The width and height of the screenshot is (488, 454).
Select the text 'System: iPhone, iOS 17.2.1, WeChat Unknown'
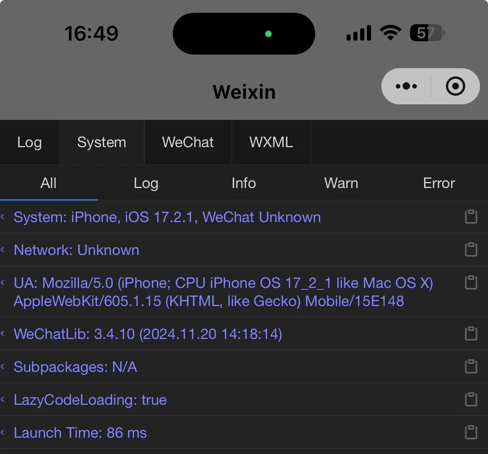167,217
